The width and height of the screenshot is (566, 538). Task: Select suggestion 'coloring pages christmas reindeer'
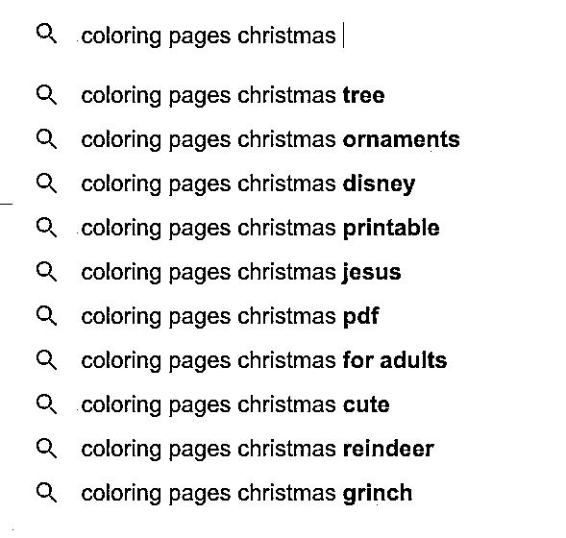(x=258, y=449)
